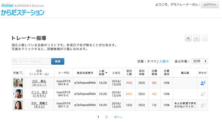Go to page 2
The image size is (222, 123).
click(107, 117)
